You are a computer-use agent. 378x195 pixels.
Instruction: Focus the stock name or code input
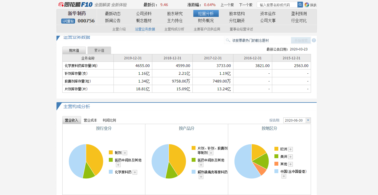pos(277,5)
